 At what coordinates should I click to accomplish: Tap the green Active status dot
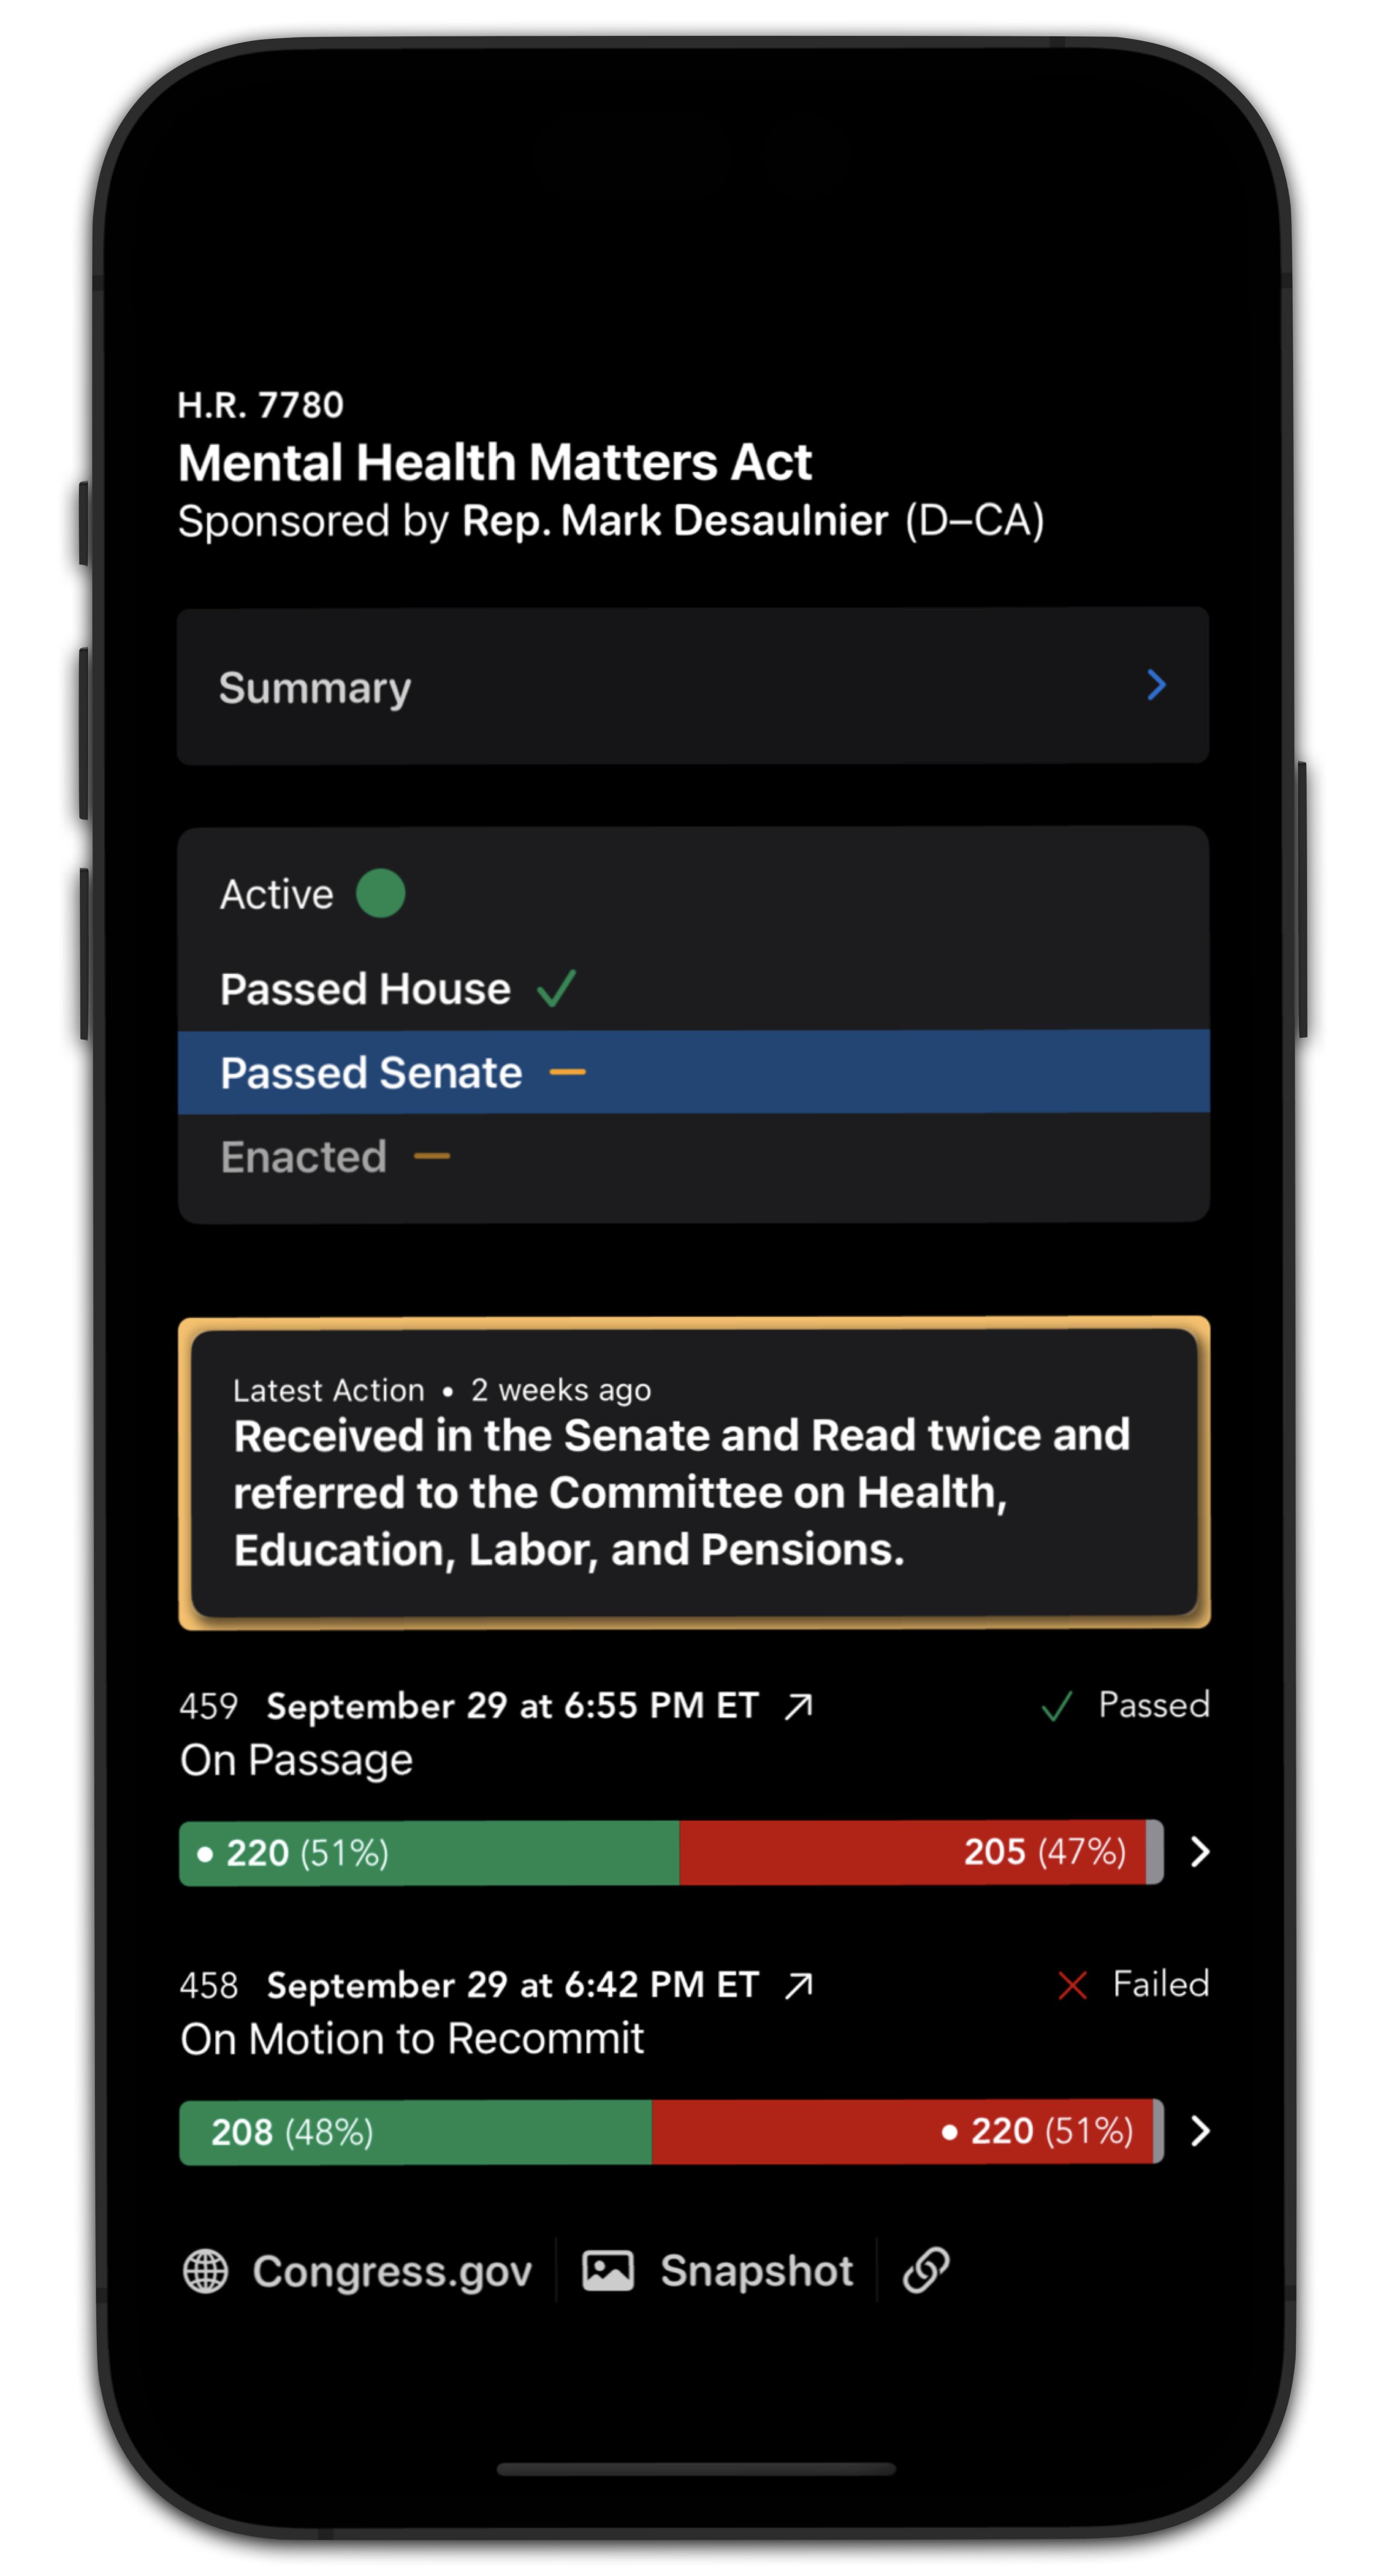click(x=381, y=893)
